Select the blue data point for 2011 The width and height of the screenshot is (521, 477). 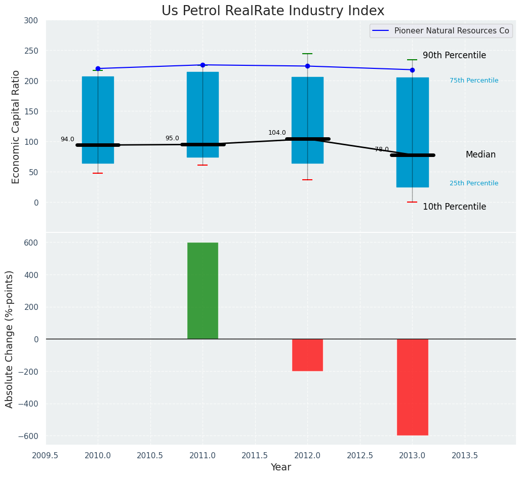point(203,65)
